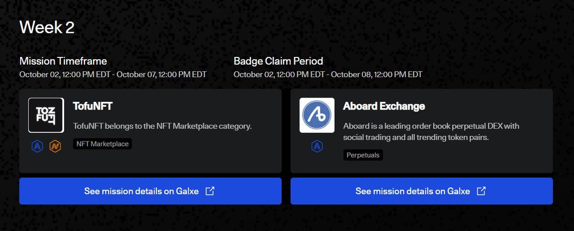Click the Arbitrum icon under Aboard logo
Viewport: 574px width, 231px height.
[317, 147]
